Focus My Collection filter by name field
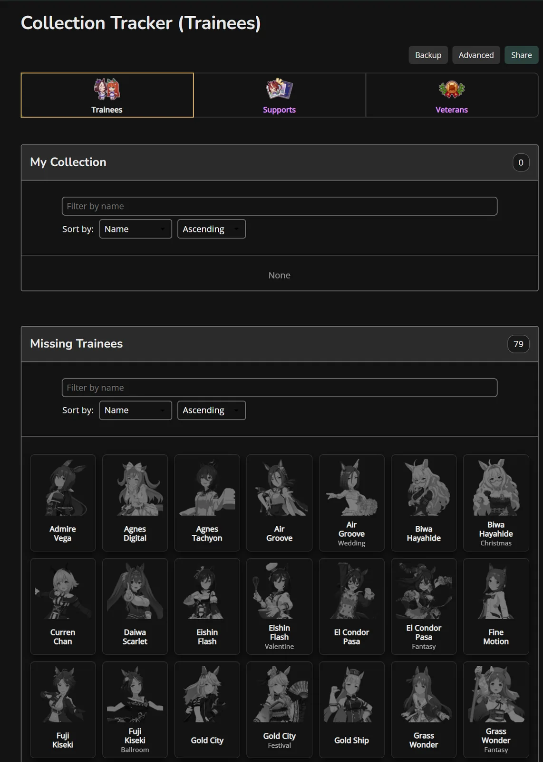This screenshot has height=762, width=543. point(280,206)
